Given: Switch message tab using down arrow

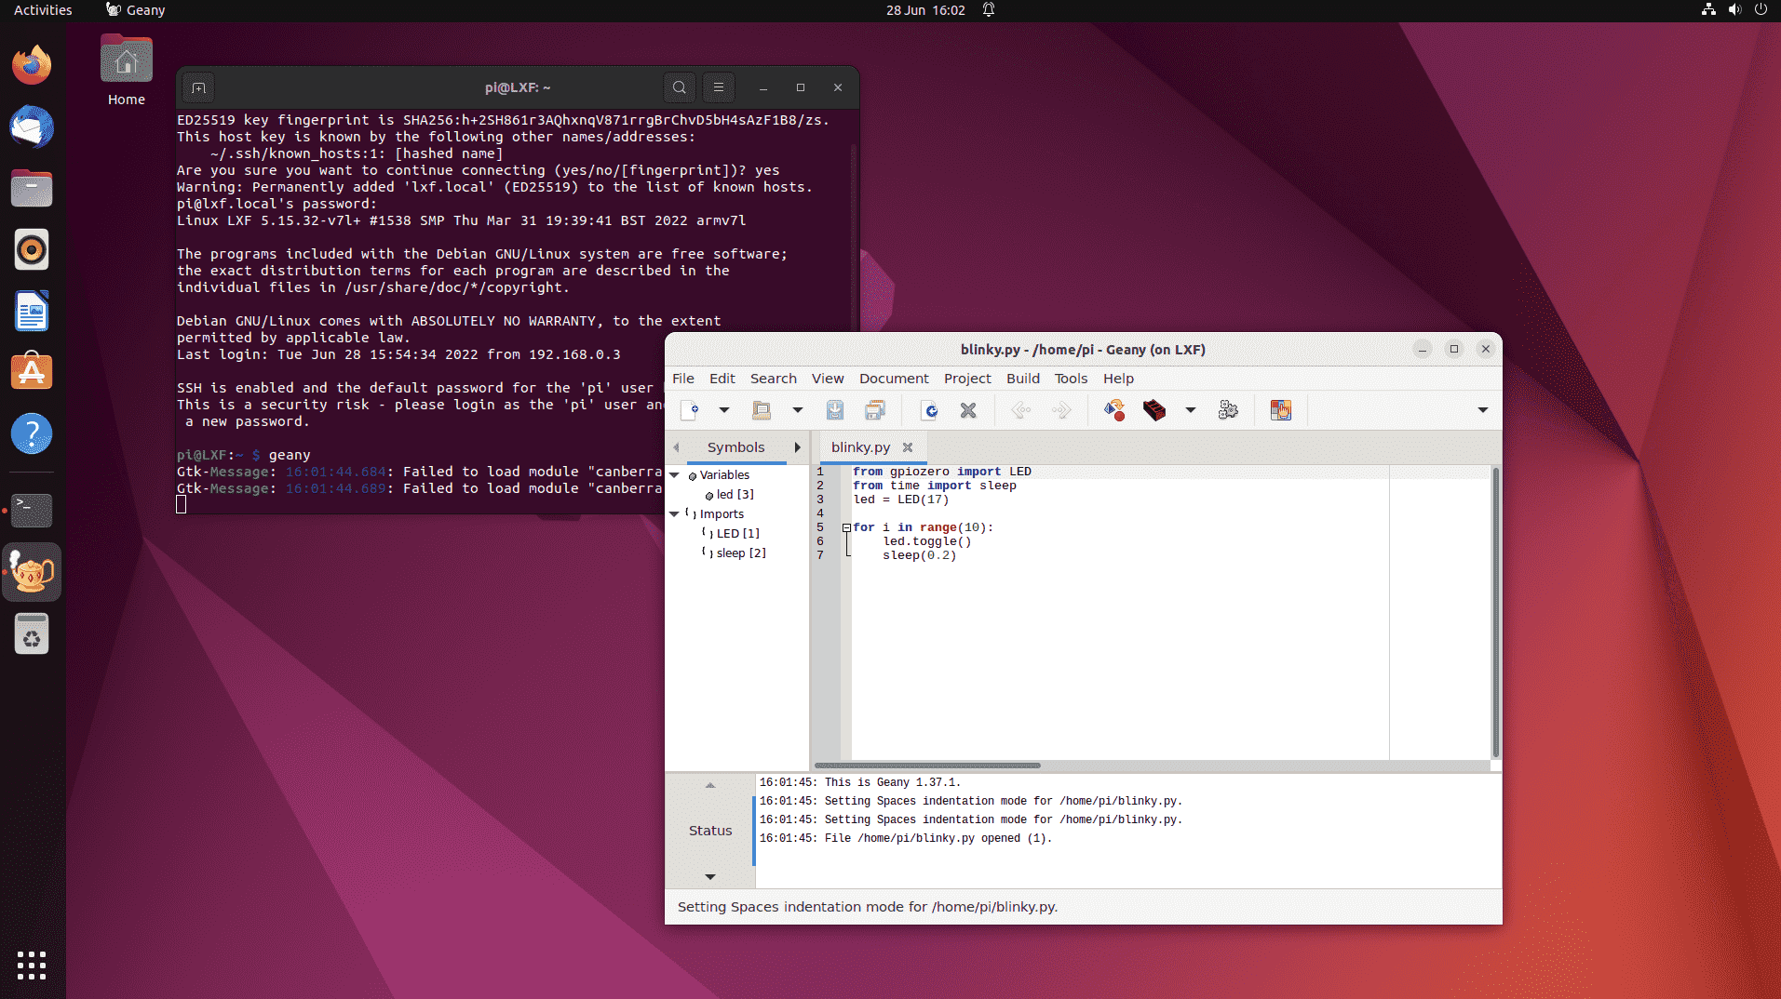Looking at the screenshot, I should point(710,876).
